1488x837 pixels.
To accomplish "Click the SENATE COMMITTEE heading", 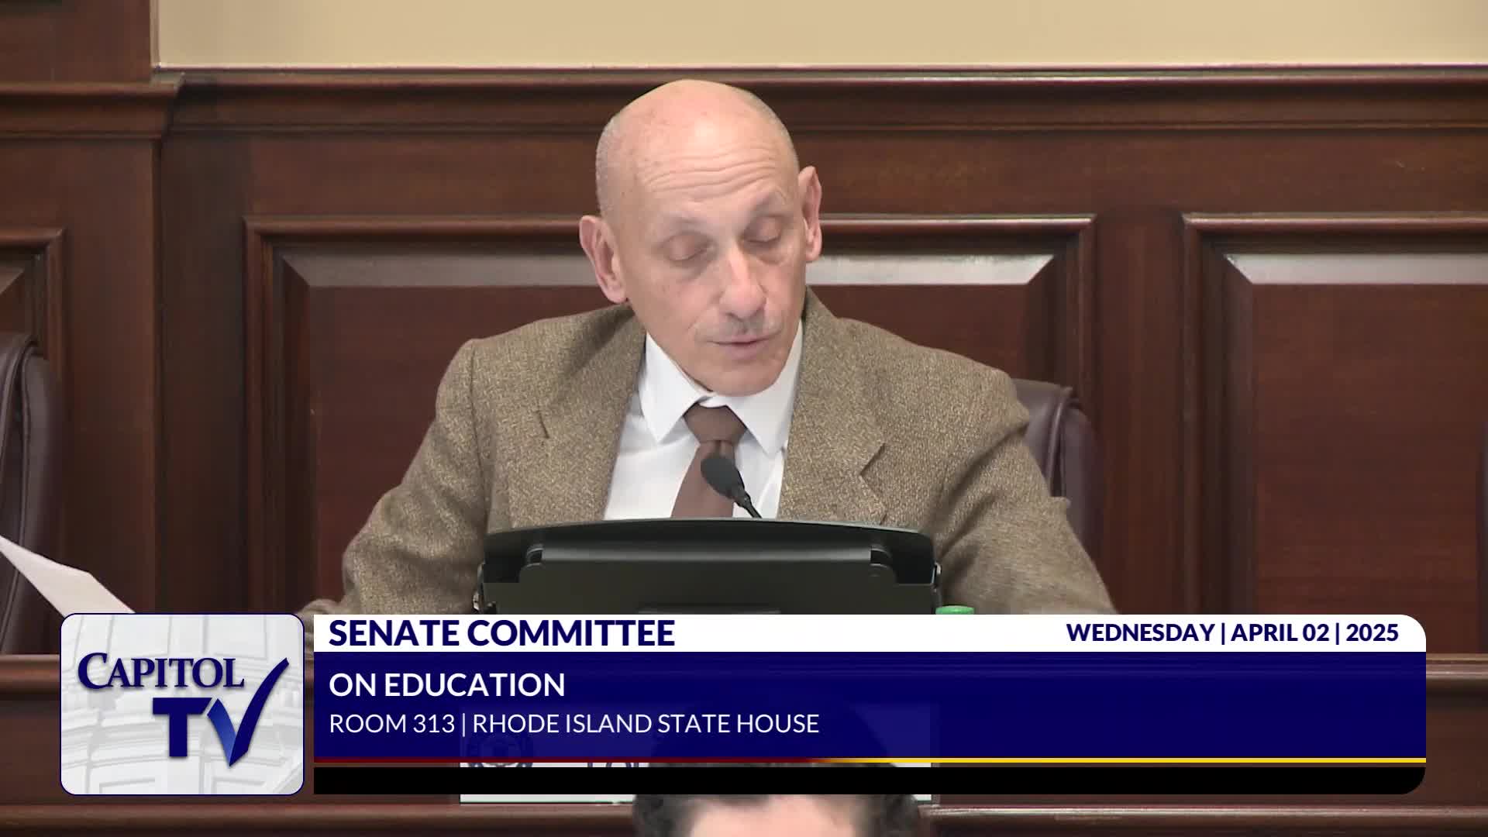I will point(501,633).
